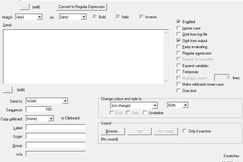Click the Send box scroll-down arrow

click(x=166, y=81)
